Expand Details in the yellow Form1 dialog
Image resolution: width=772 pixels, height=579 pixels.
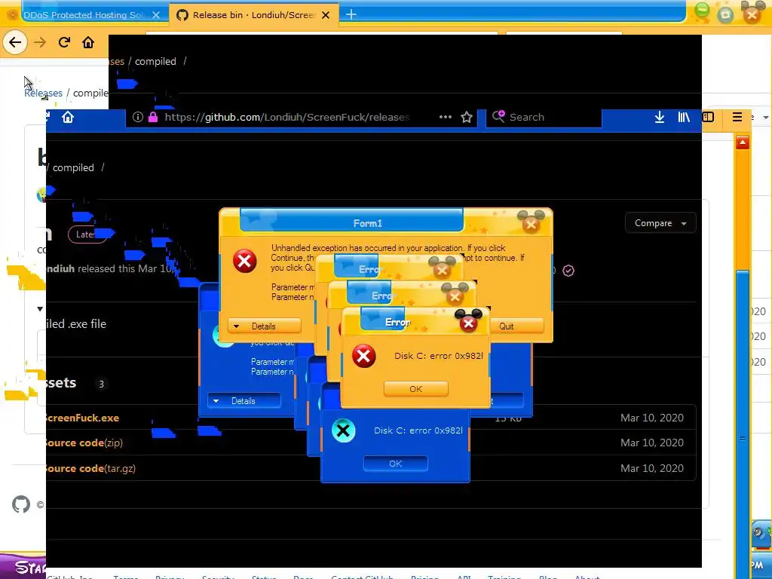[x=265, y=326]
